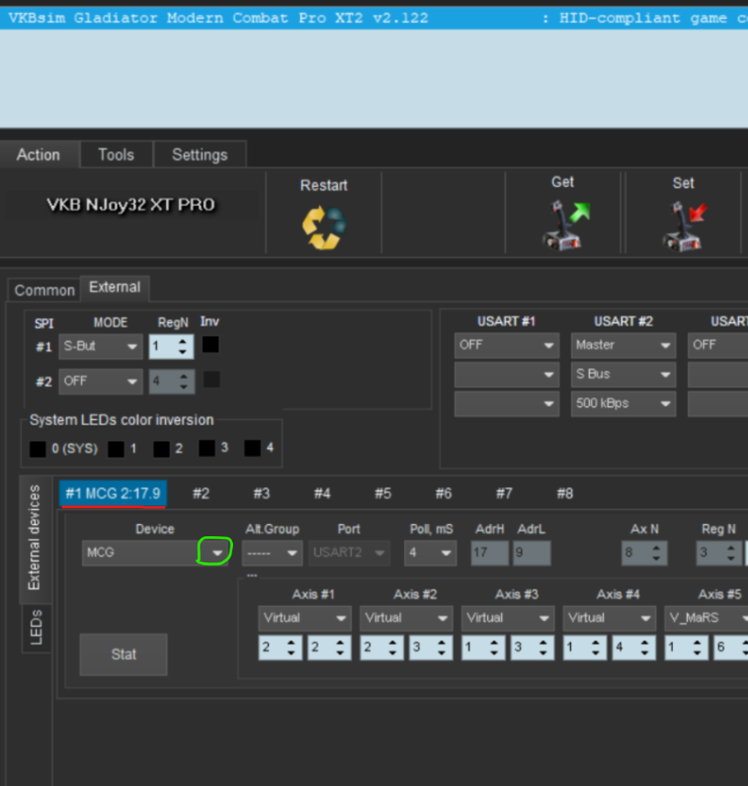Expand the SPI #1 S-But mode dropdown

133,347
